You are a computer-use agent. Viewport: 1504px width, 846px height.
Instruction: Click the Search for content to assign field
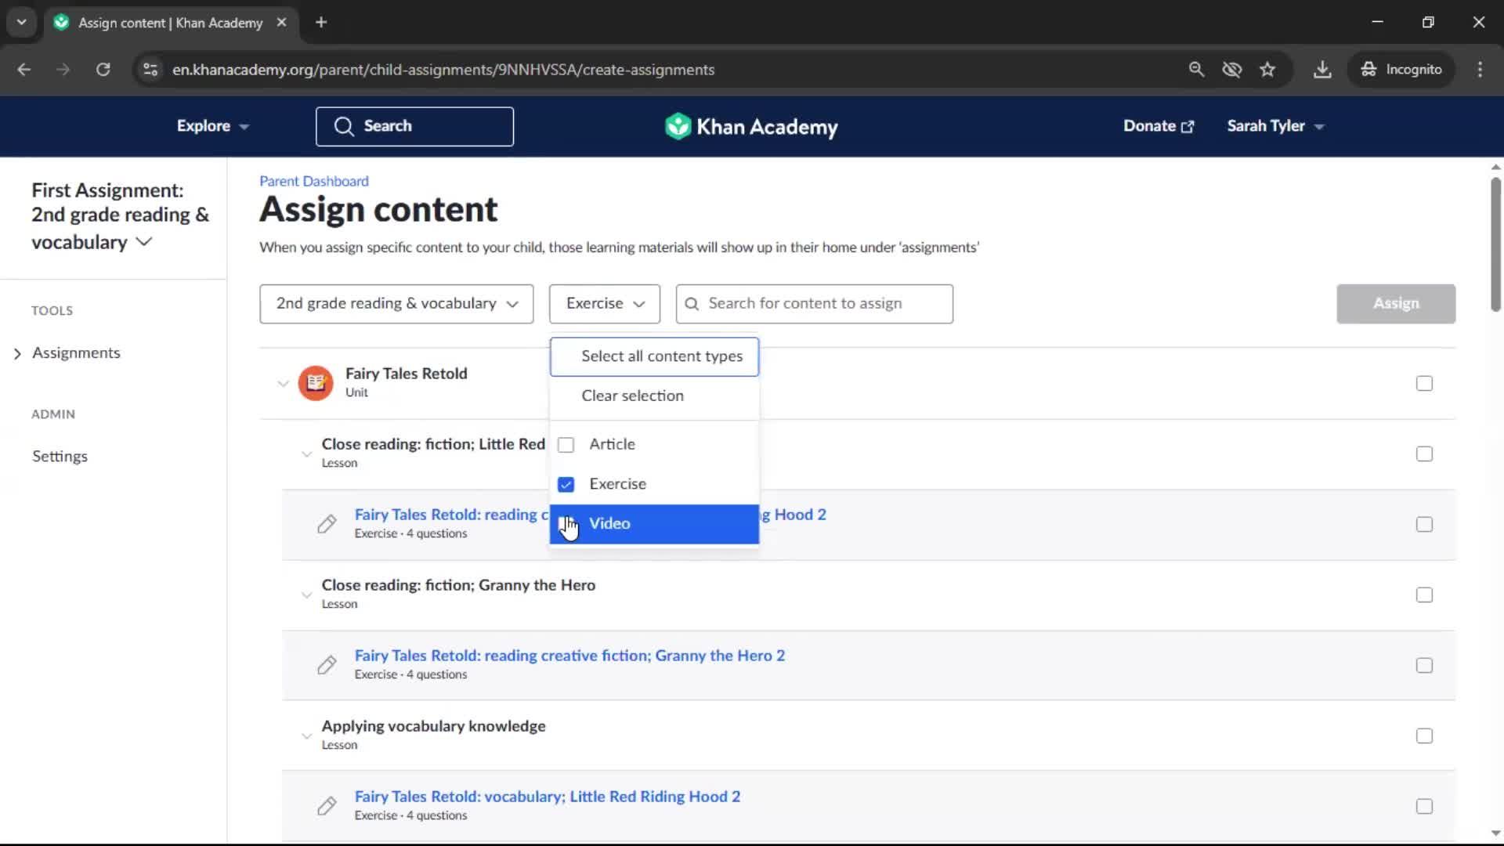815,304
